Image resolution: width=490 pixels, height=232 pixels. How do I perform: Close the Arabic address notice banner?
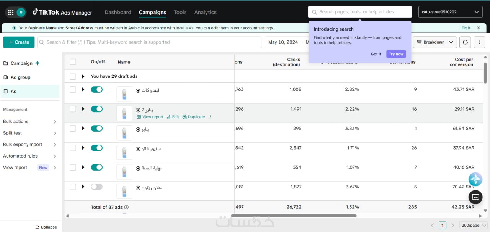point(479,28)
